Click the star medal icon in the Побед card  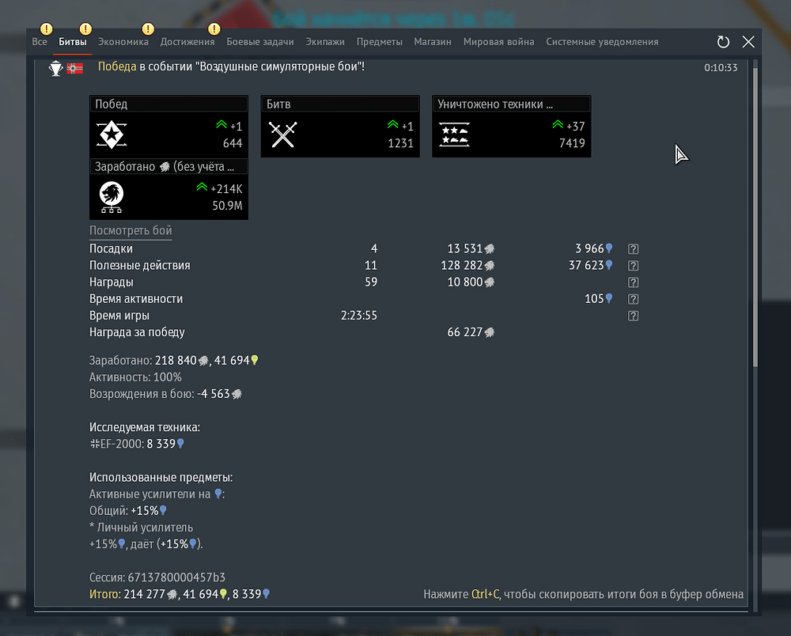pos(111,134)
